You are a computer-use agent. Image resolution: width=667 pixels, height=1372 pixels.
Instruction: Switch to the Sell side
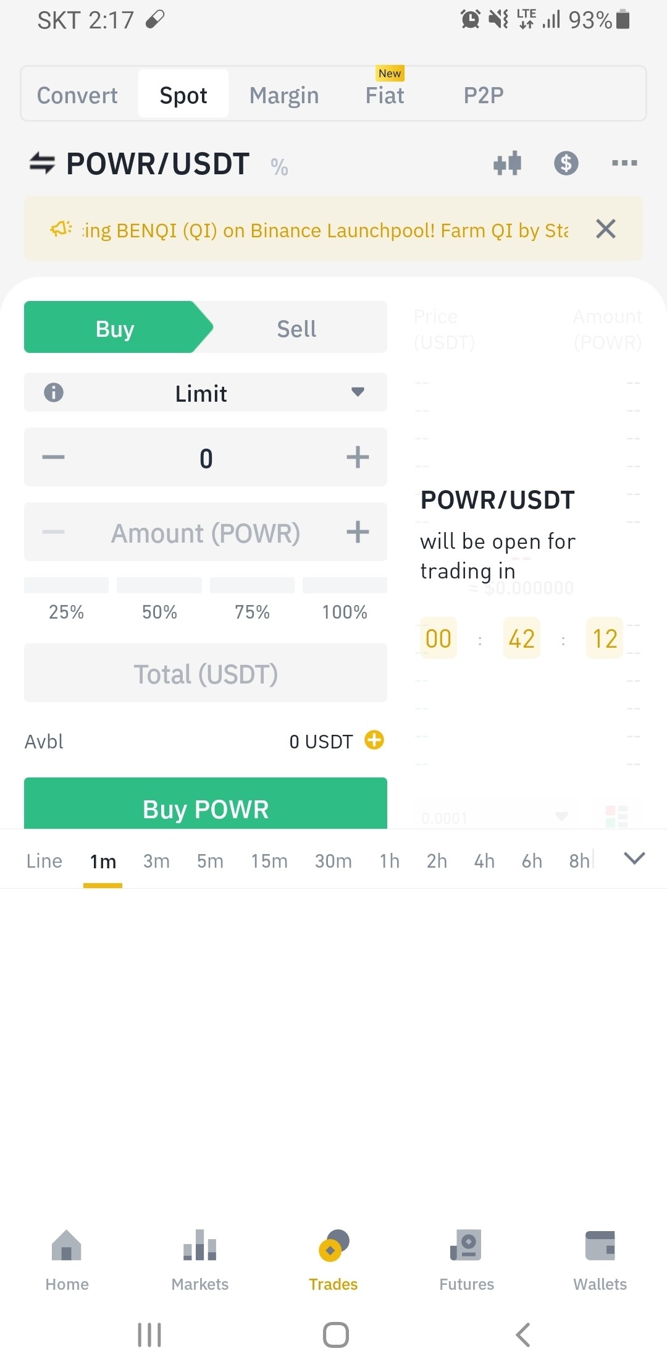click(296, 328)
